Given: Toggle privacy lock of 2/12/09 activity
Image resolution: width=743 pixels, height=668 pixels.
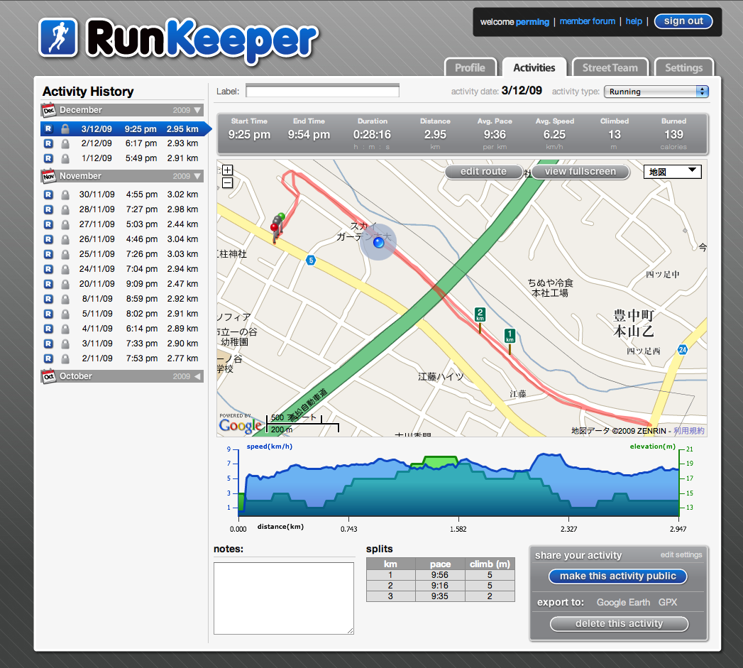Looking at the screenshot, I should (65, 143).
